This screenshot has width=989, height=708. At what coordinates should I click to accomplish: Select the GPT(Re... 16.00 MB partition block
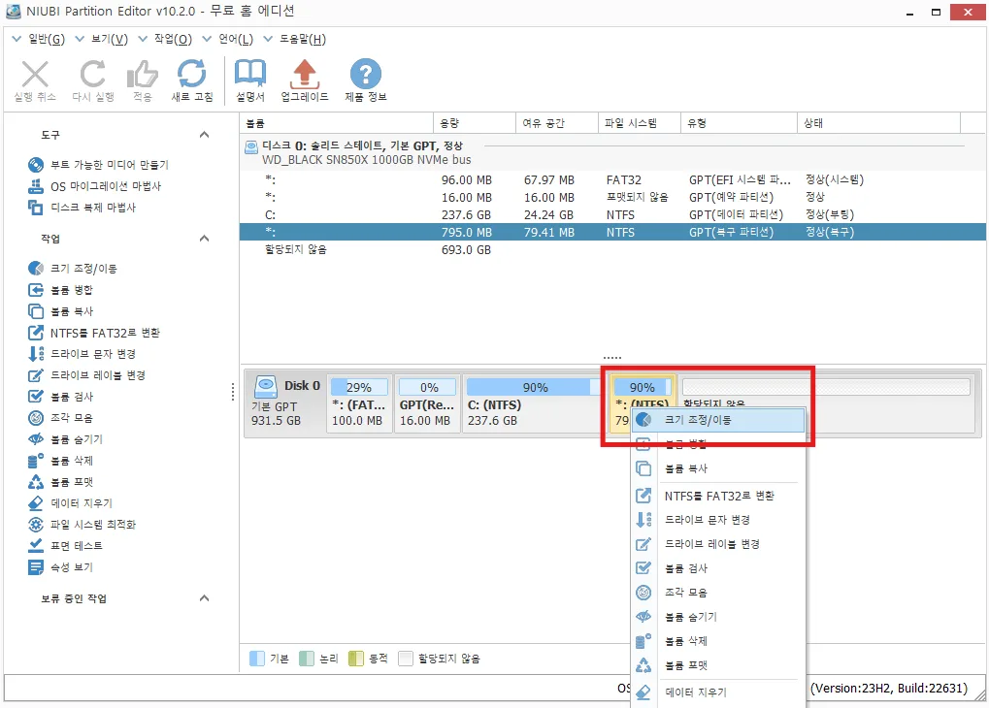tap(426, 403)
